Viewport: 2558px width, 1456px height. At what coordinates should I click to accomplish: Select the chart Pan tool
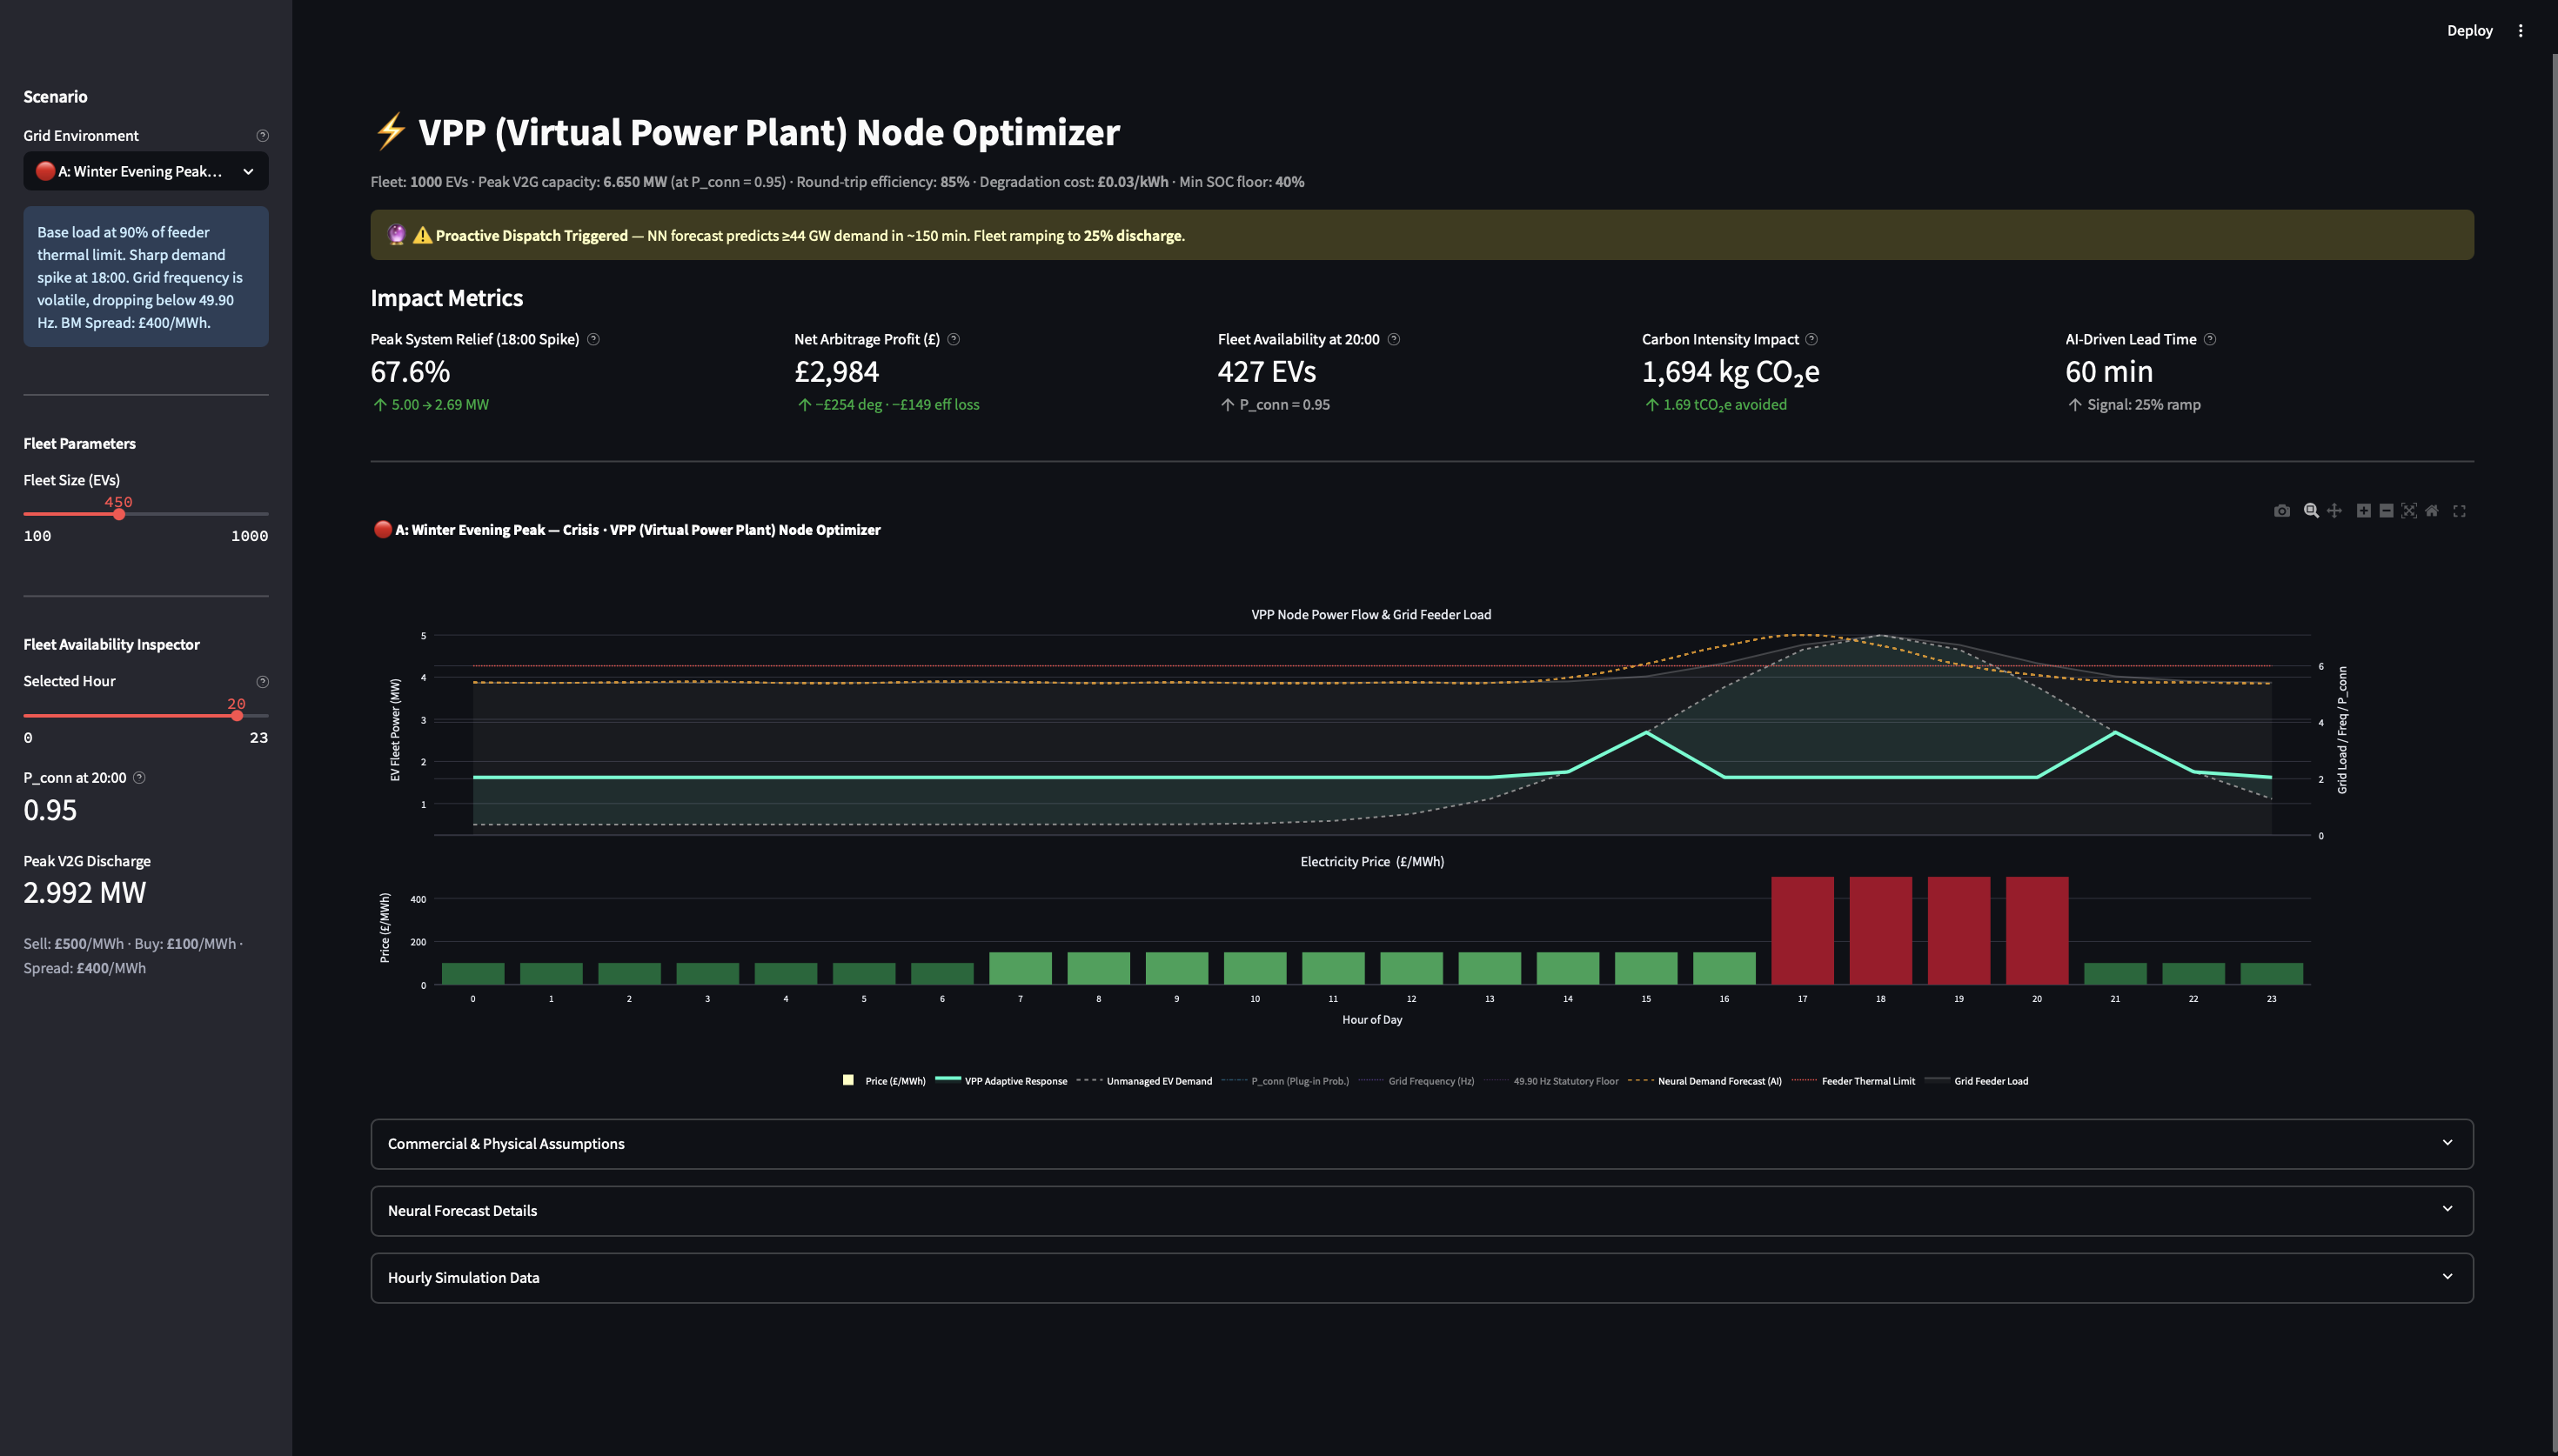[2334, 511]
